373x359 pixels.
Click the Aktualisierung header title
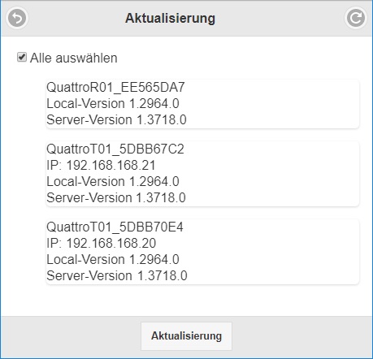170,18
